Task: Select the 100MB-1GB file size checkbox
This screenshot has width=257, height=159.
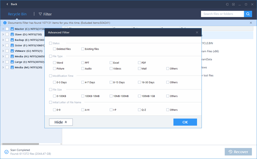Action: click(139, 96)
